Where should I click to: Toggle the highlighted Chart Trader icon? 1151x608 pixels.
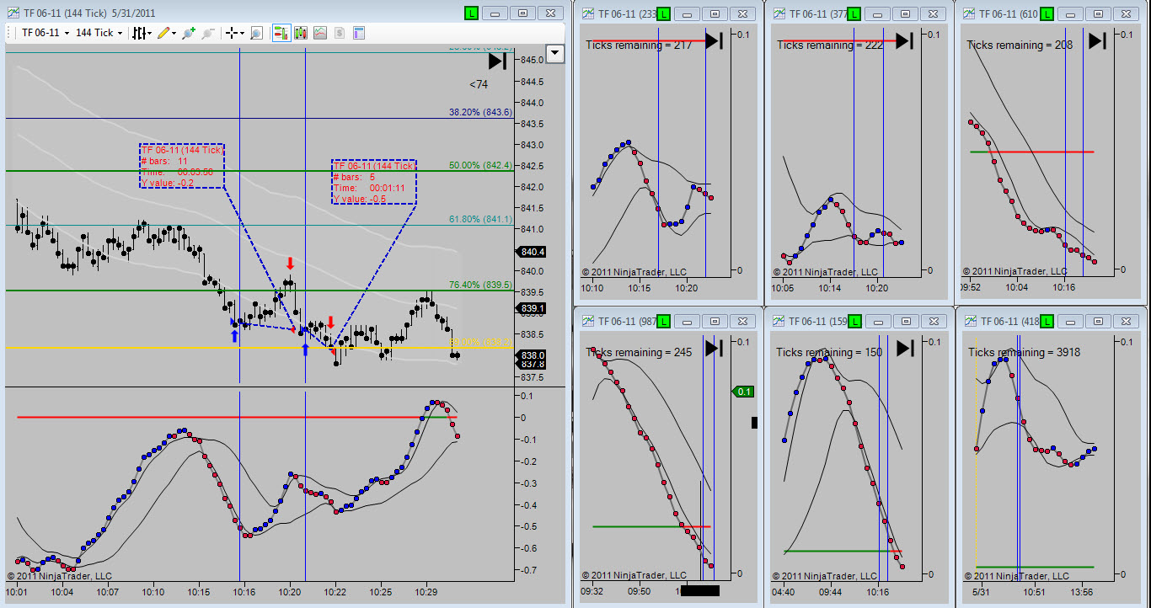280,33
